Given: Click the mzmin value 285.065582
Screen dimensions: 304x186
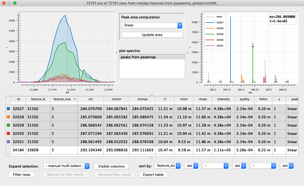Looking at the screenshot, I should pyautogui.click(x=117, y=117).
